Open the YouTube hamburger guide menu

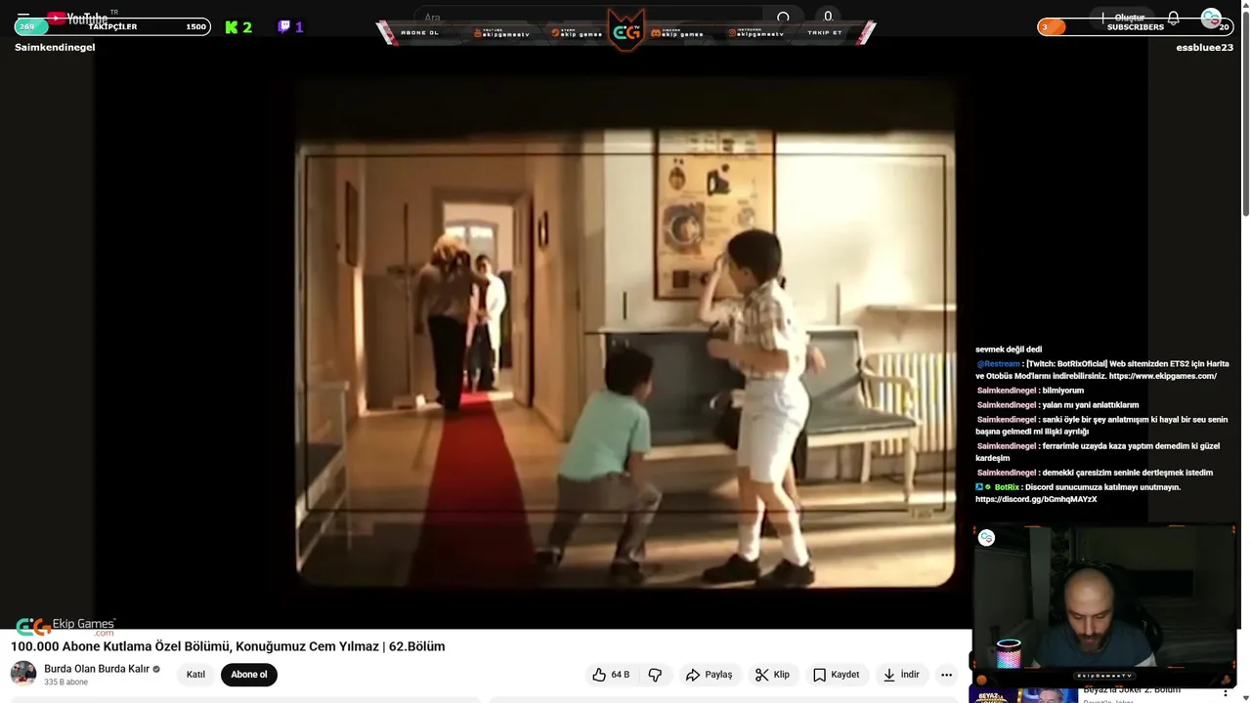(x=23, y=18)
